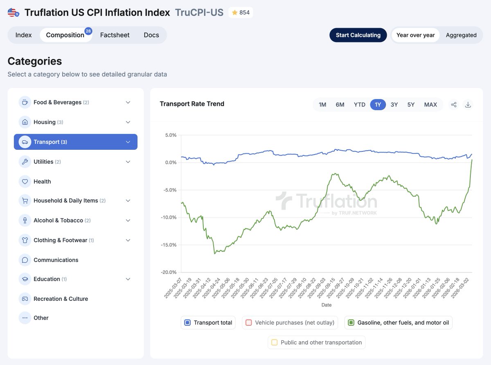Screen dimensions: 491x365
Task: Switch view to Aggregated
Action: pos(462,35)
